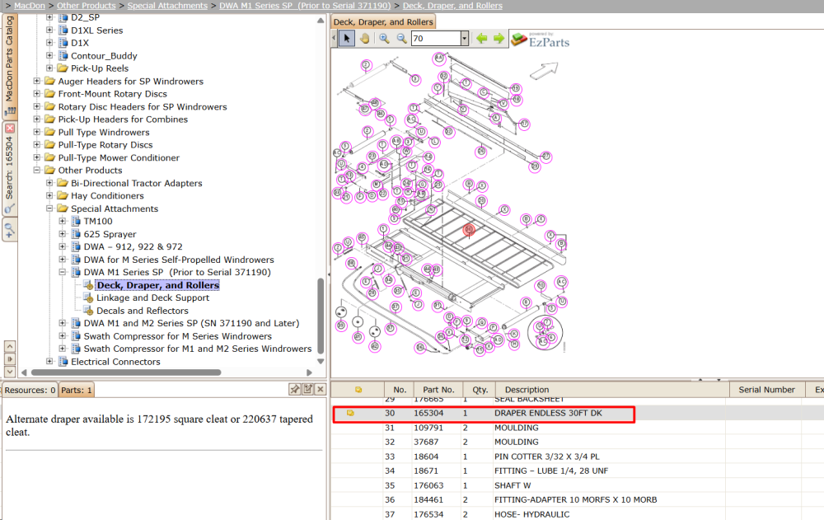The width and height of the screenshot is (824, 520).
Task: Click the Hay Conditioners folder icon
Action: tap(63, 195)
